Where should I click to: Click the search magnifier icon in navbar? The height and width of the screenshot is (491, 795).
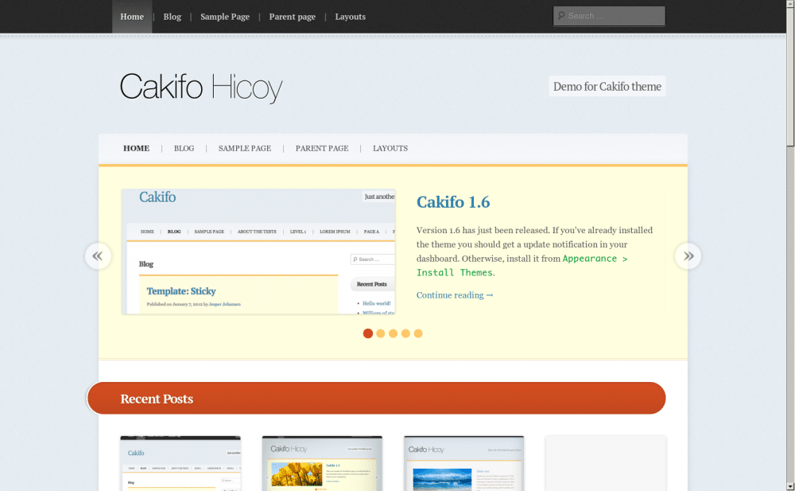(x=561, y=16)
